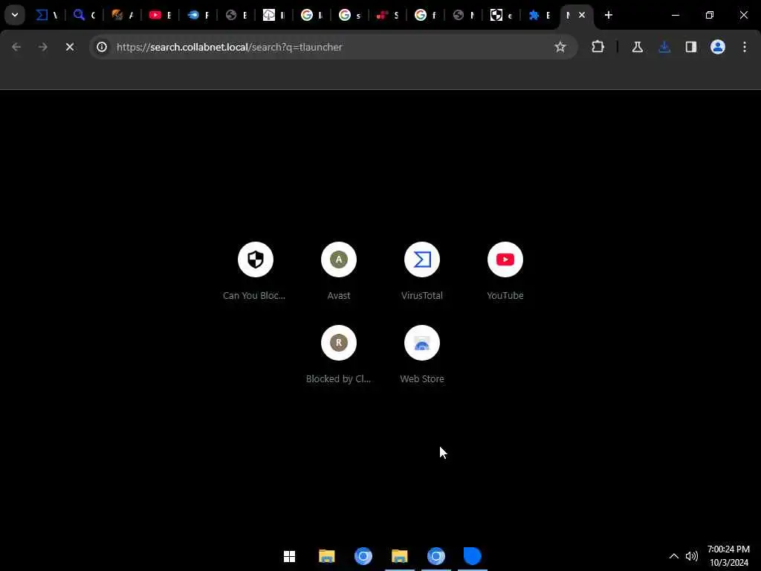Open the Windows Start menu

(x=290, y=556)
